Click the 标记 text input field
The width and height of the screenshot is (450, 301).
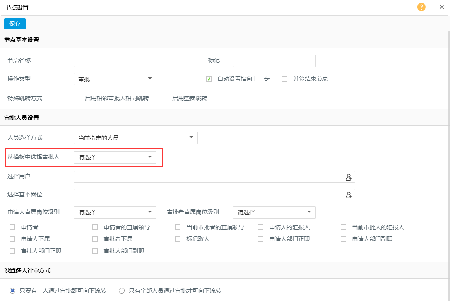[274, 61]
